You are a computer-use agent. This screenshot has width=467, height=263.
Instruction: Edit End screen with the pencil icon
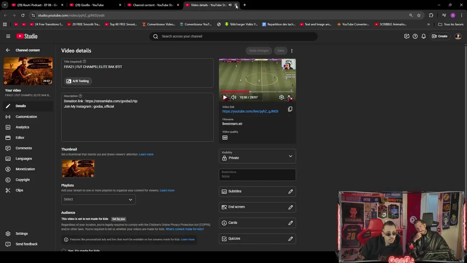[x=290, y=207]
